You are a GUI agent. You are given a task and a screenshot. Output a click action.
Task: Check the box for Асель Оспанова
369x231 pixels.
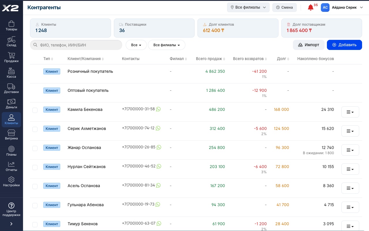point(35,186)
